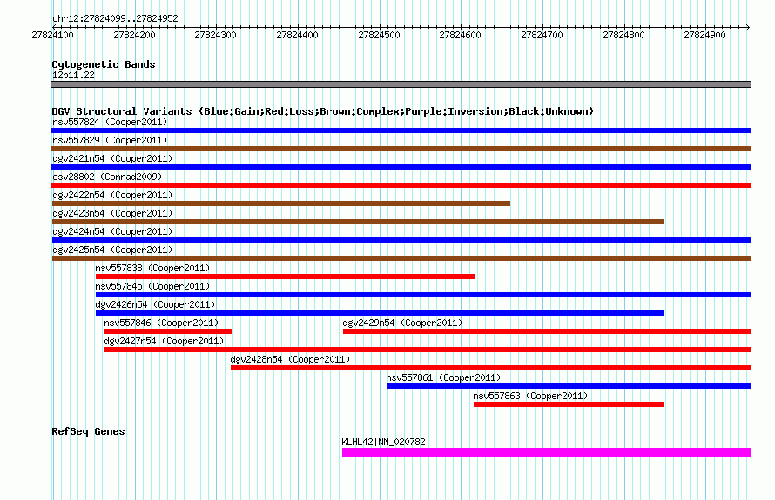Click ruler position 27824600
Image resolution: width=775 pixels, height=500 pixels.
460,35
